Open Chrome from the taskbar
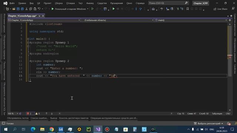The image size is (237, 133). pyautogui.click(x=51, y=129)
